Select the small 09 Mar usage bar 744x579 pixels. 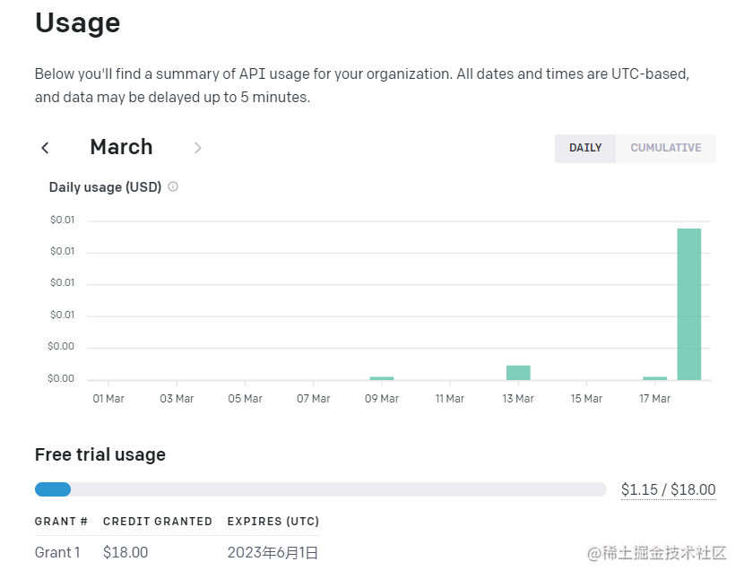tap(382, 377)
